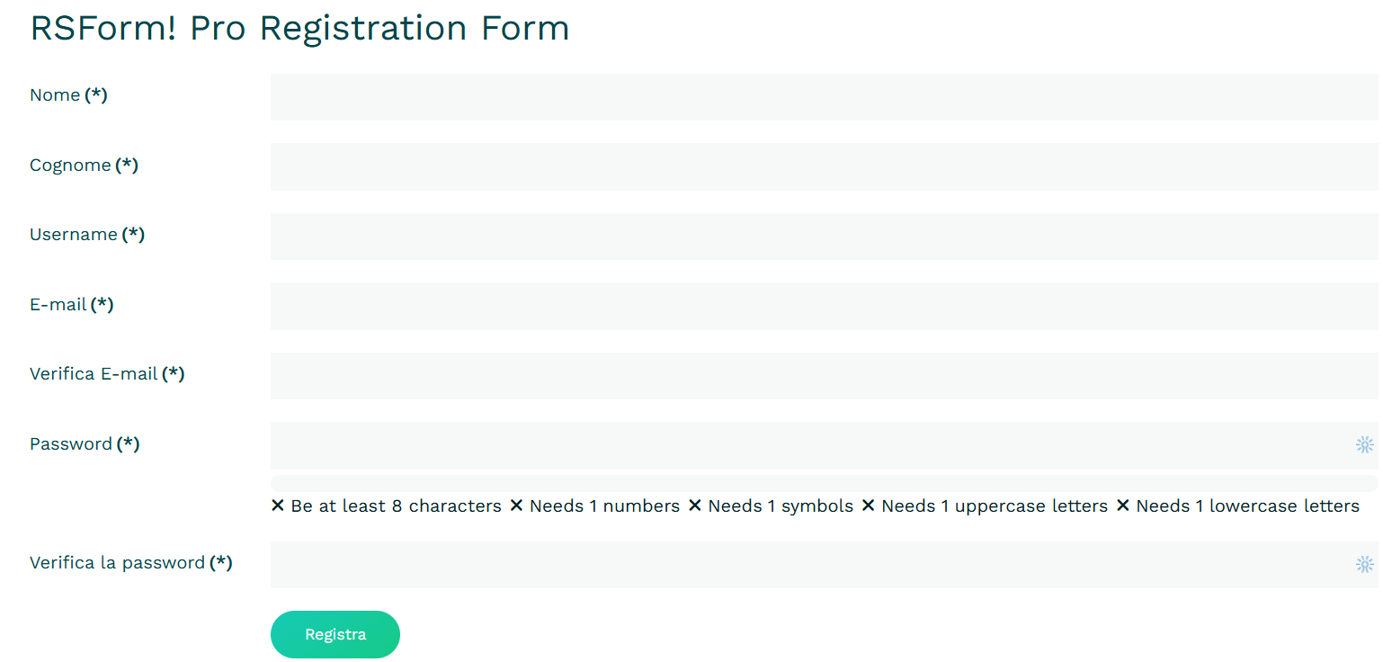The image size is (1383, 662).
Task: Toggle password visibility icon in Password field
Action: pos(1364,444)
